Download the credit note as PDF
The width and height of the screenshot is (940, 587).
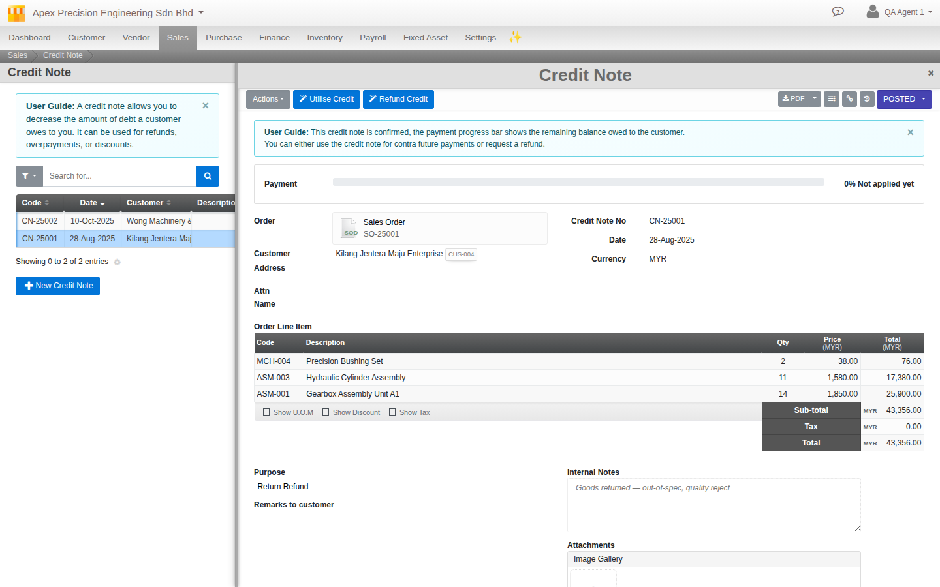tap(793, 99)
